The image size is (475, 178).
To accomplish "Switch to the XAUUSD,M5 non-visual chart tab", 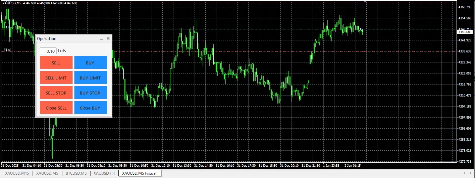I will (x=47, y=173).
